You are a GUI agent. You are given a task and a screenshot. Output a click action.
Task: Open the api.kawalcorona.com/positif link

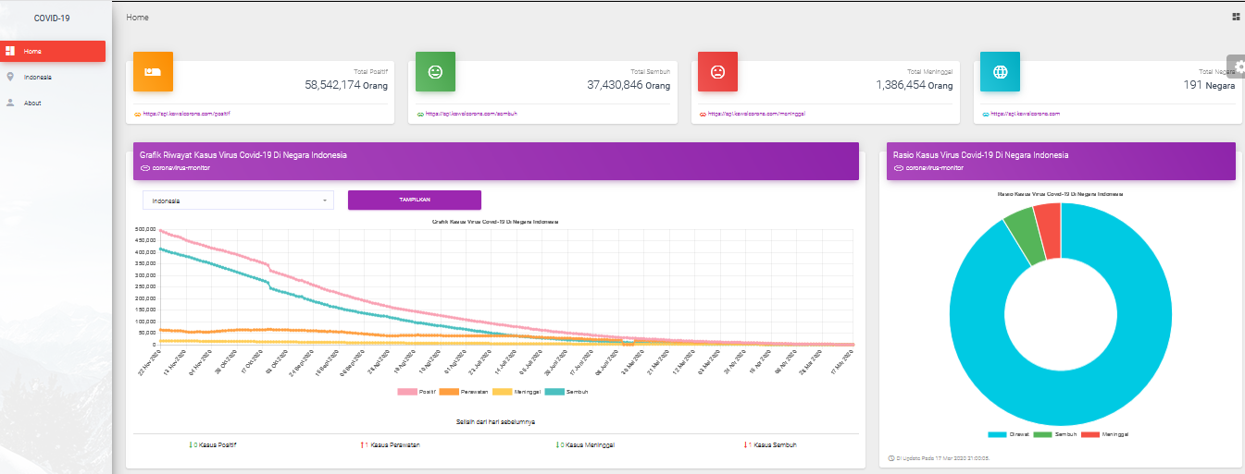click(x=186, y=114)
